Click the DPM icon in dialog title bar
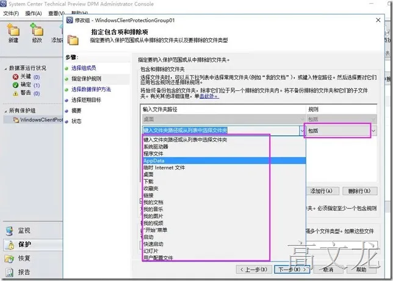Screen dimensions: 393x281 point(70,20)
